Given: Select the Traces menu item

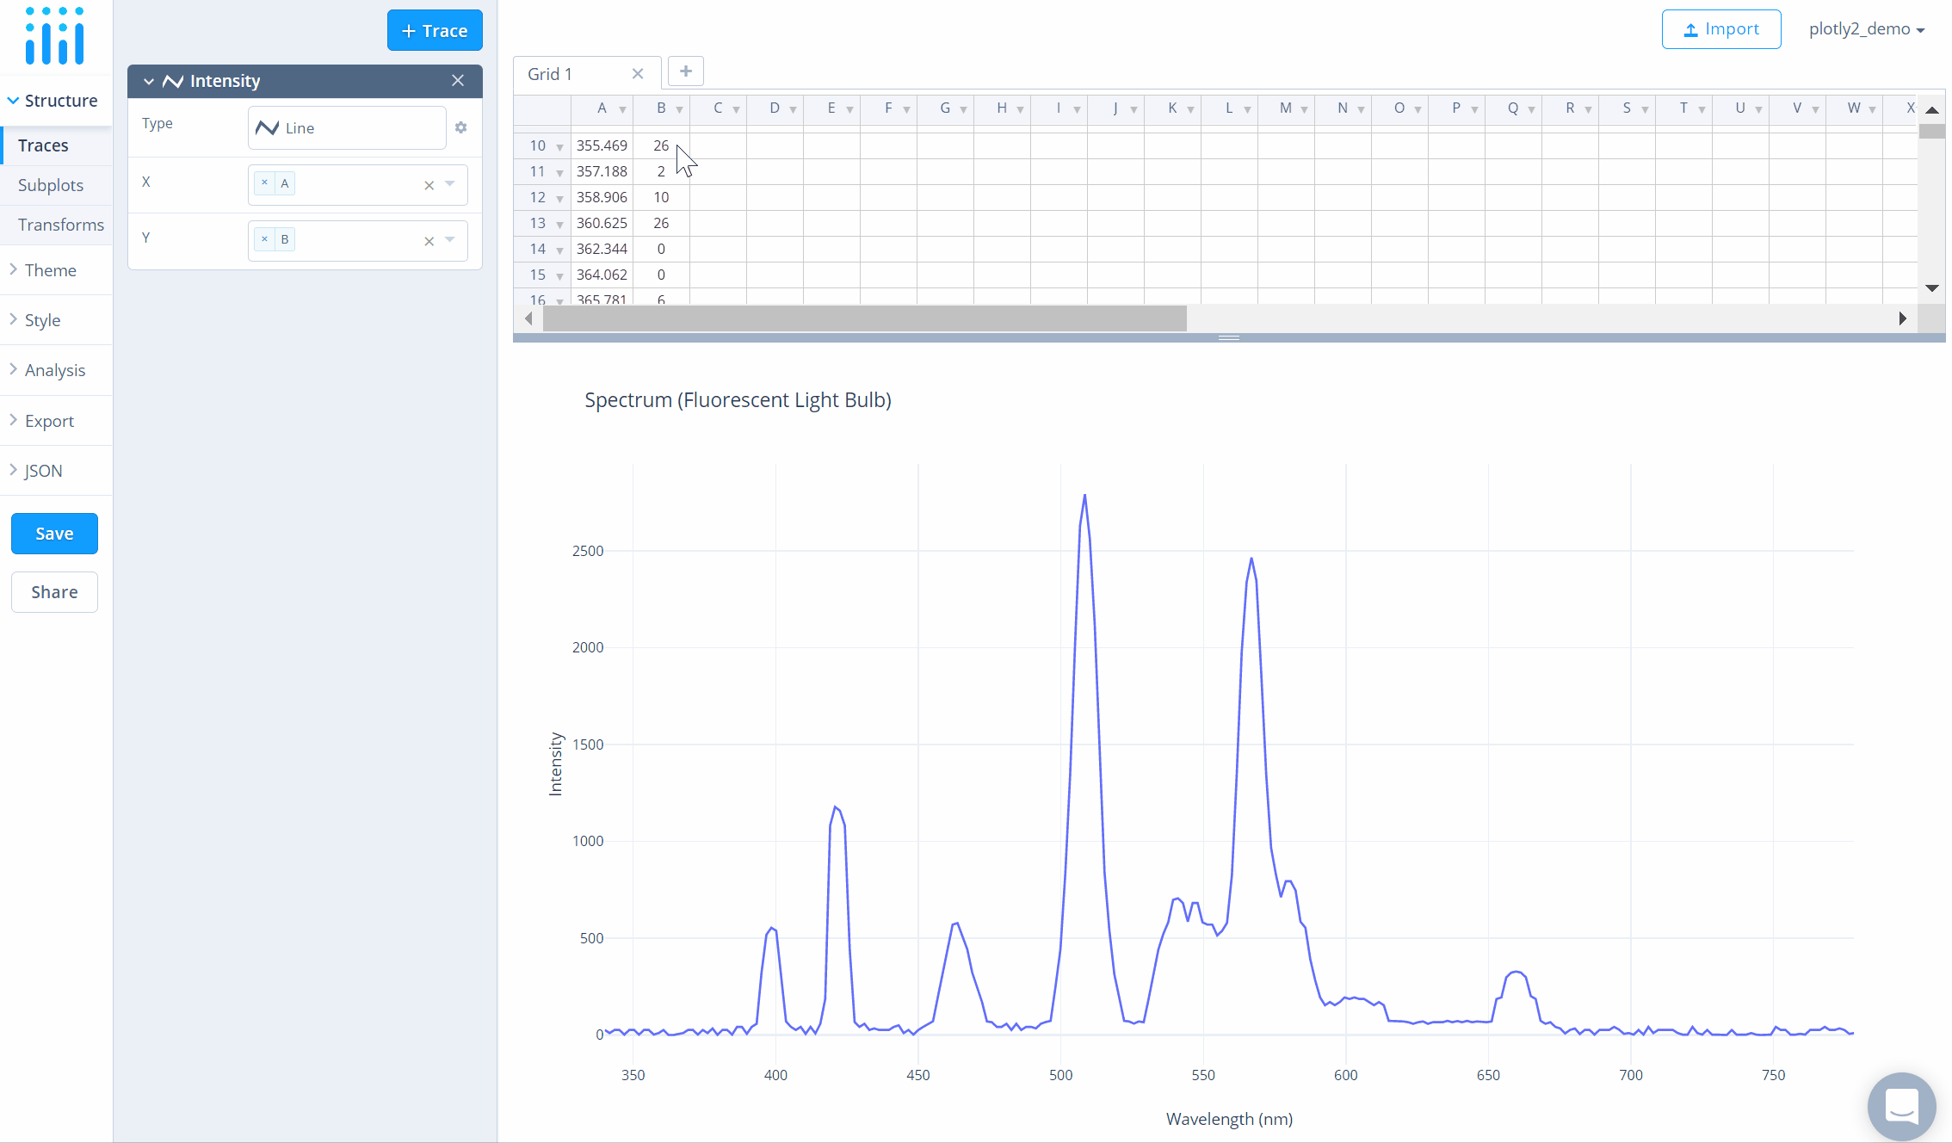Looking at the screenshot, I should click(x=45, y=145).
